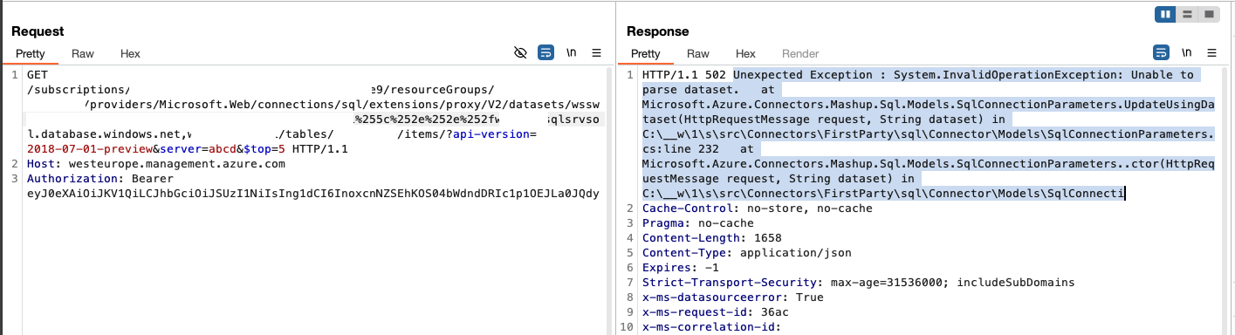Image resolution: width=1235 pixels, height=335 pixels.
Task: Open Response panel hamburger options menu
Action: coord(1212,53)
